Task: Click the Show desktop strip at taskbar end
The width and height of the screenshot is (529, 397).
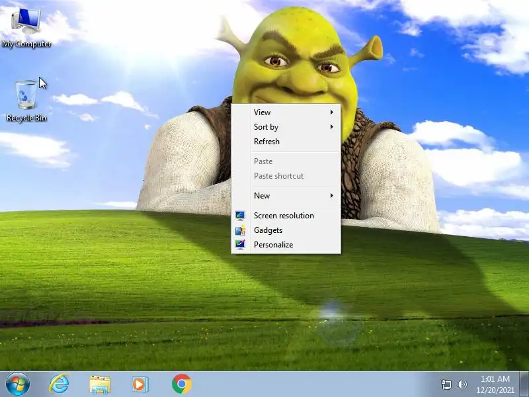Action: click(524, 384)
